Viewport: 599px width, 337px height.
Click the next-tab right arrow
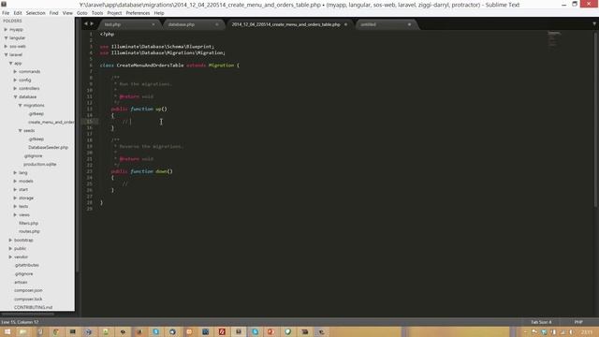(92, 23)
